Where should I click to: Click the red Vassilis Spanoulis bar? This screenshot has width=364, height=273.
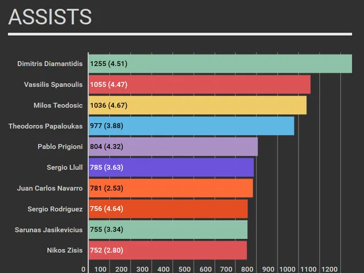coord(199,85)
